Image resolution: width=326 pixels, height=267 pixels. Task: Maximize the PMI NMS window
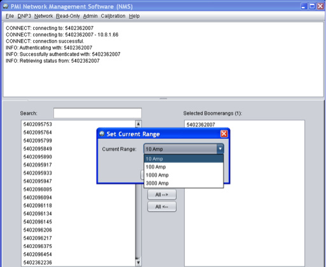312,6
